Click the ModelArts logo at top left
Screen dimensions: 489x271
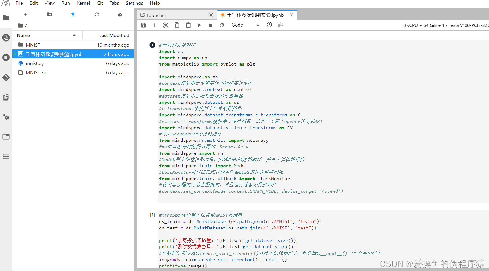click(6, 3)
